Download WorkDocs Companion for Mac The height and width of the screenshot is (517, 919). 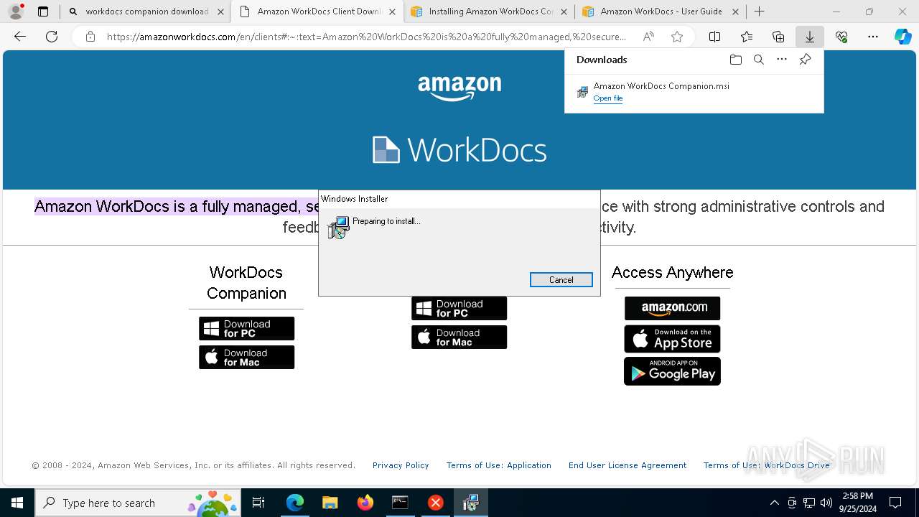tap(246, 358)
